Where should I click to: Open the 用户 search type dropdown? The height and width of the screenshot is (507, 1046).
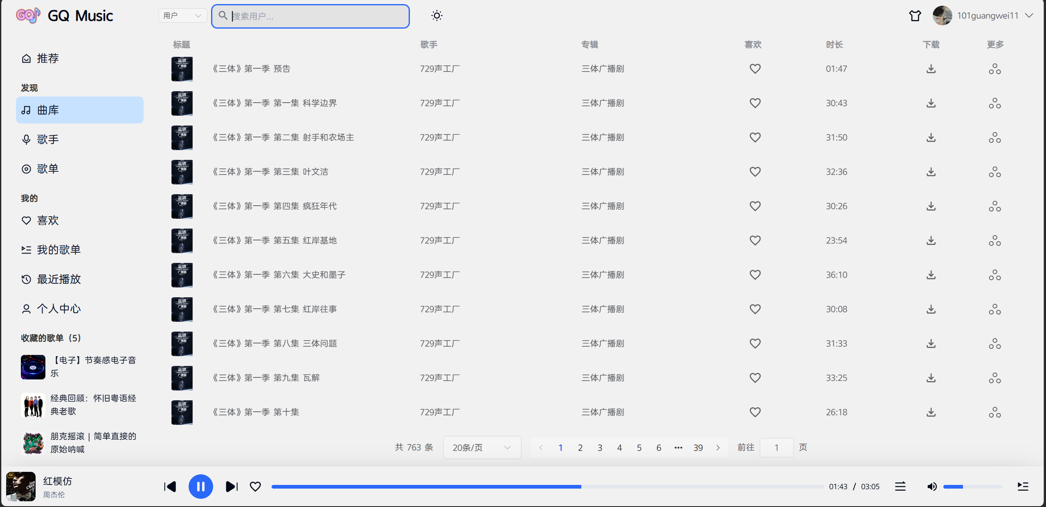tap(182, 16)
